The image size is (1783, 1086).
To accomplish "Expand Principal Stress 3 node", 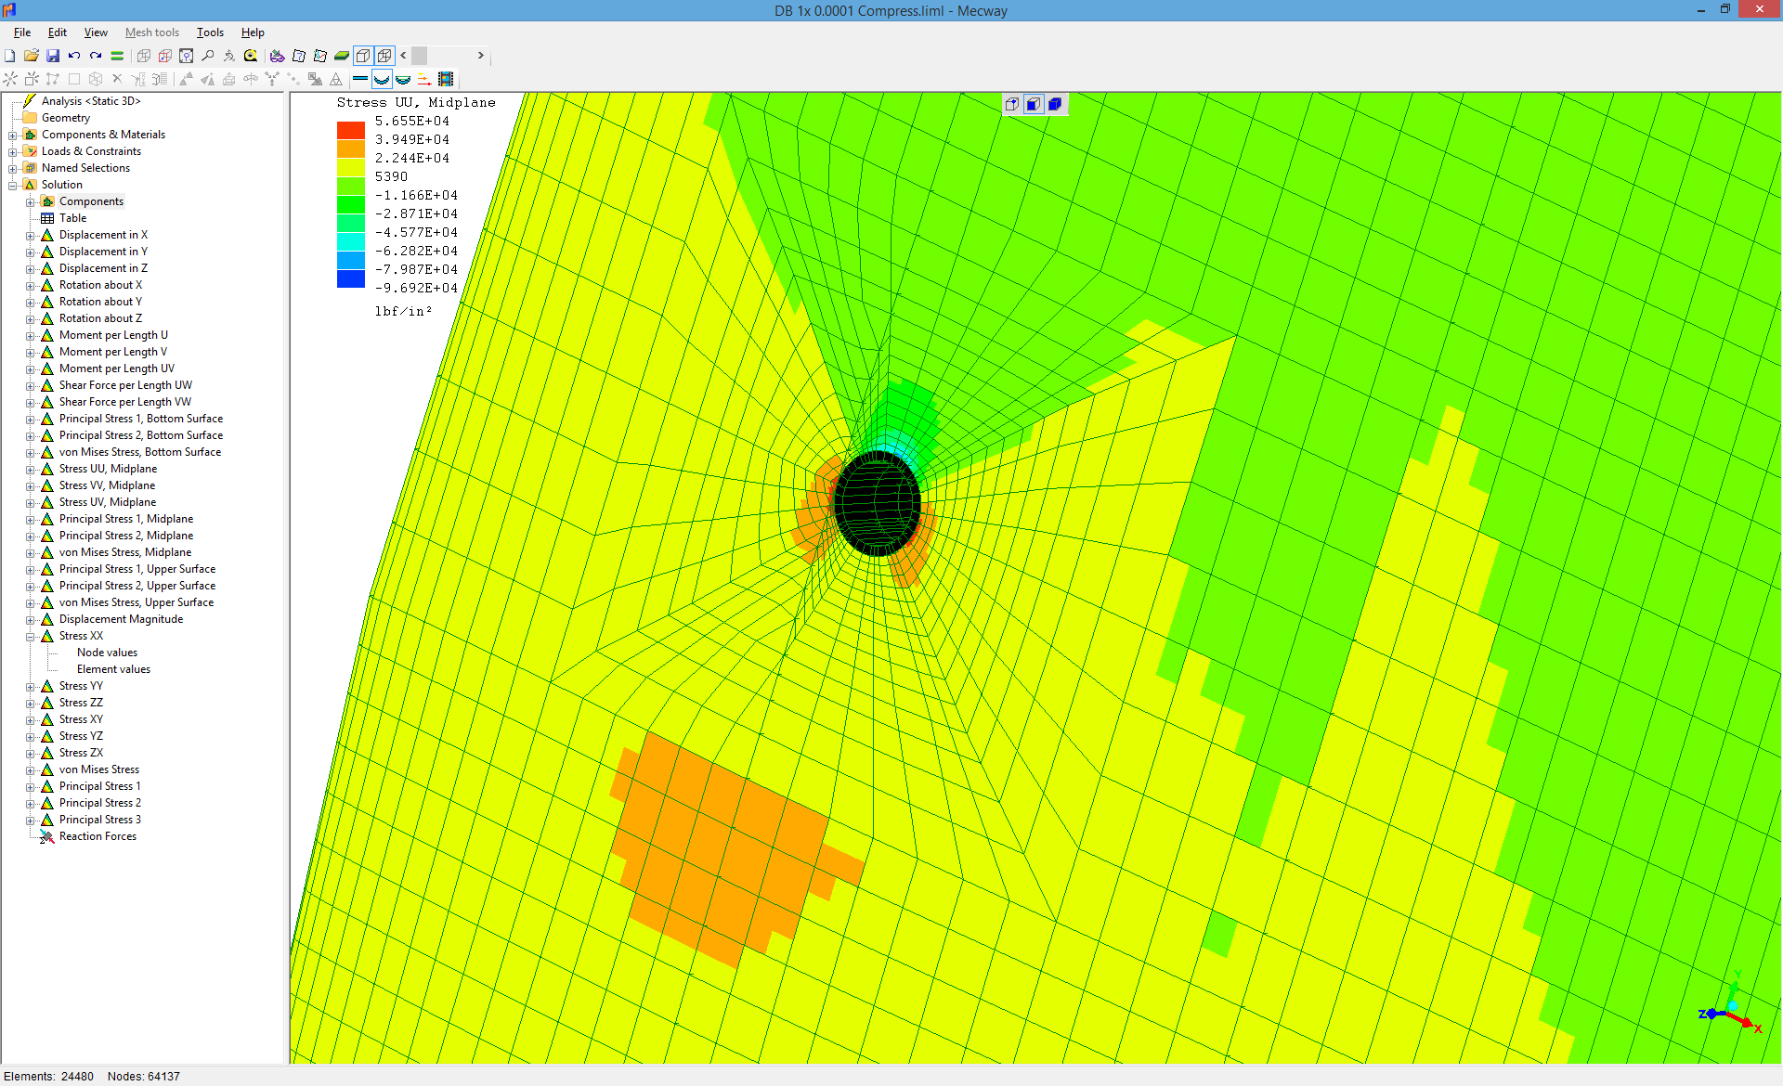I will [x=31, y=820].
